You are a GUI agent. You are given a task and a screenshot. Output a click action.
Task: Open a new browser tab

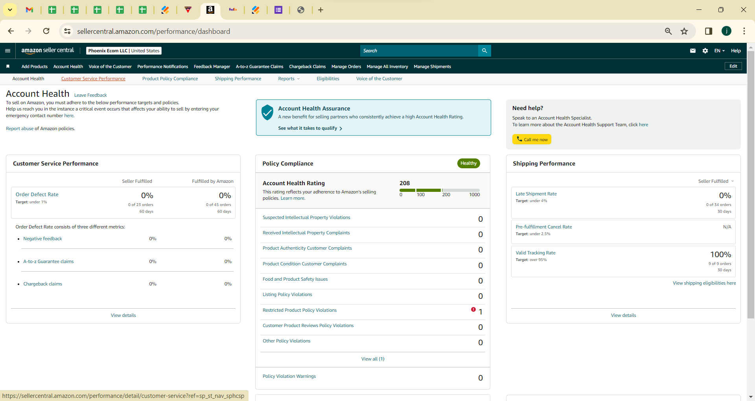320,10
